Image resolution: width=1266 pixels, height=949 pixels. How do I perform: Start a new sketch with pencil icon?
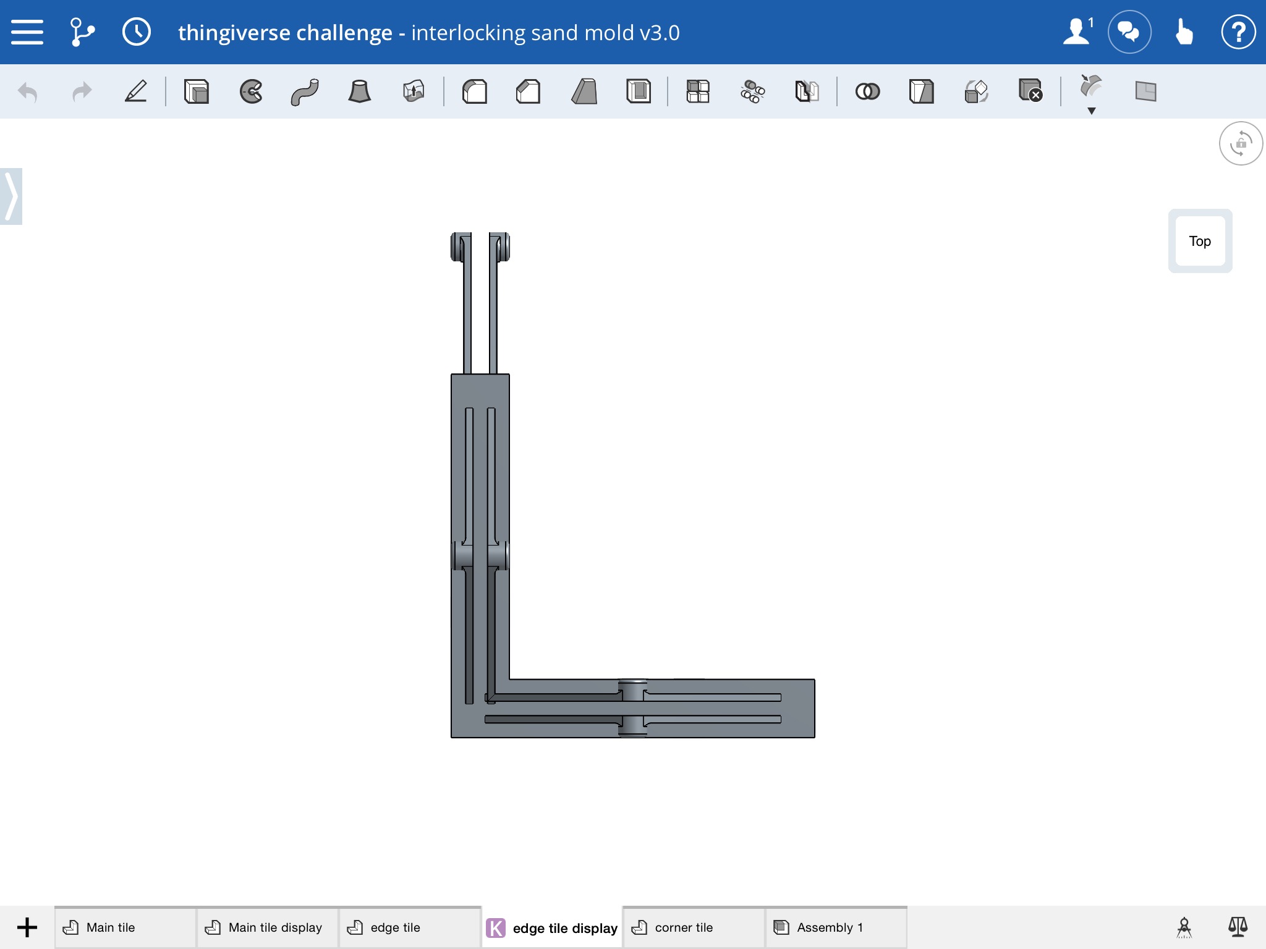(136, 91)
